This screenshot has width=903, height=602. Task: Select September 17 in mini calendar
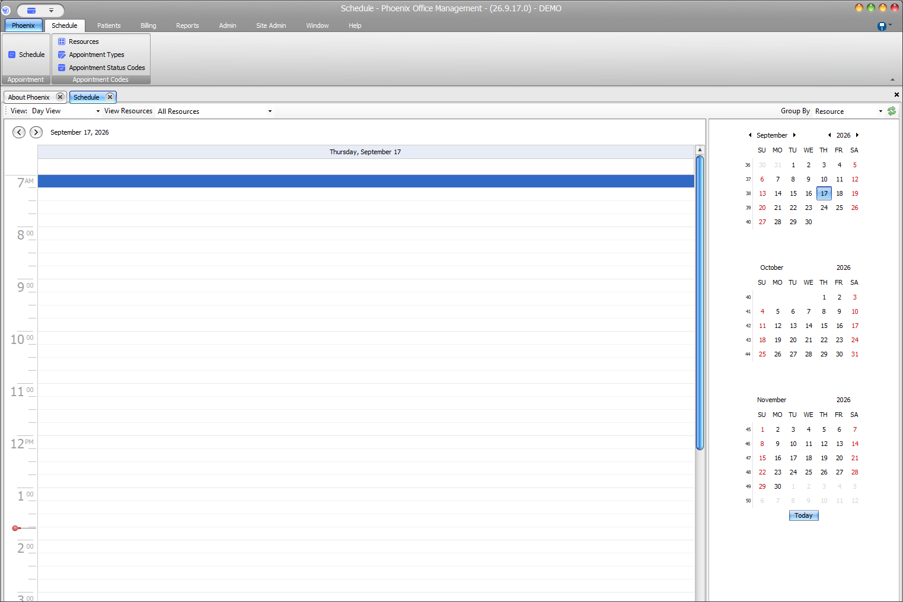pos(824,193)
